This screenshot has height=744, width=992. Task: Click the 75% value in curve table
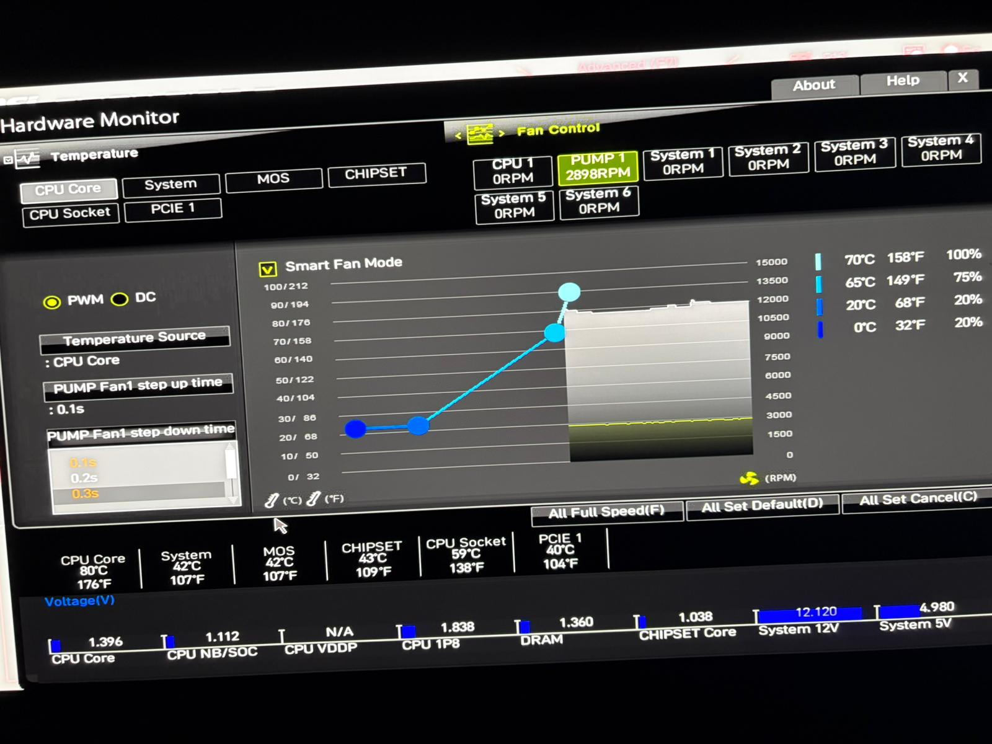967,277
